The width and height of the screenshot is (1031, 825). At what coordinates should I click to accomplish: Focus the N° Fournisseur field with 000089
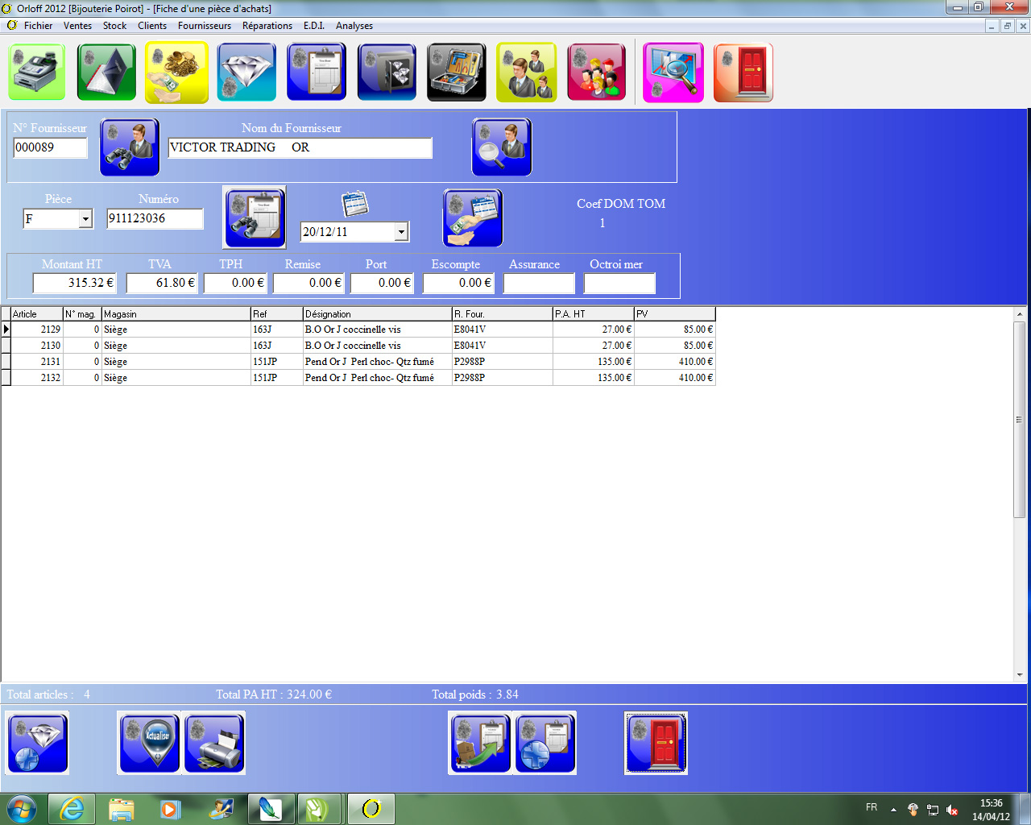tap(50, 147)
